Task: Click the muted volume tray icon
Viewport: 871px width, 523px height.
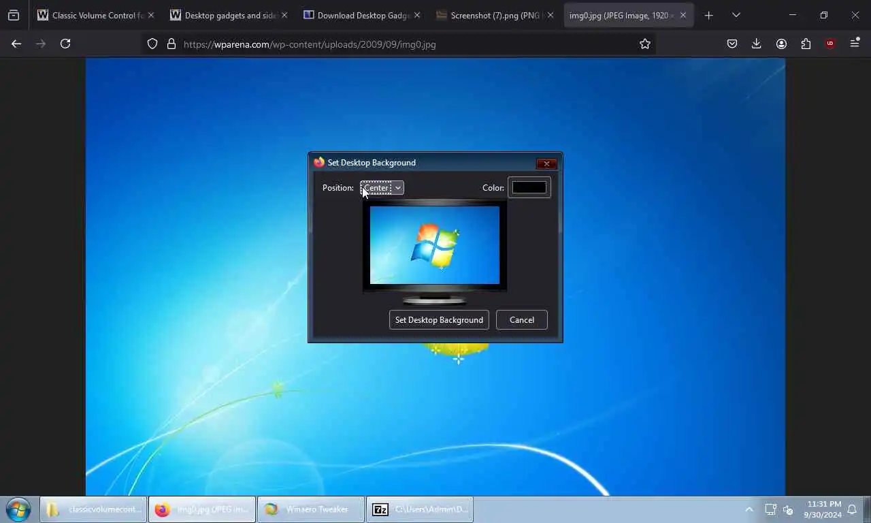Action: (789, 509)
